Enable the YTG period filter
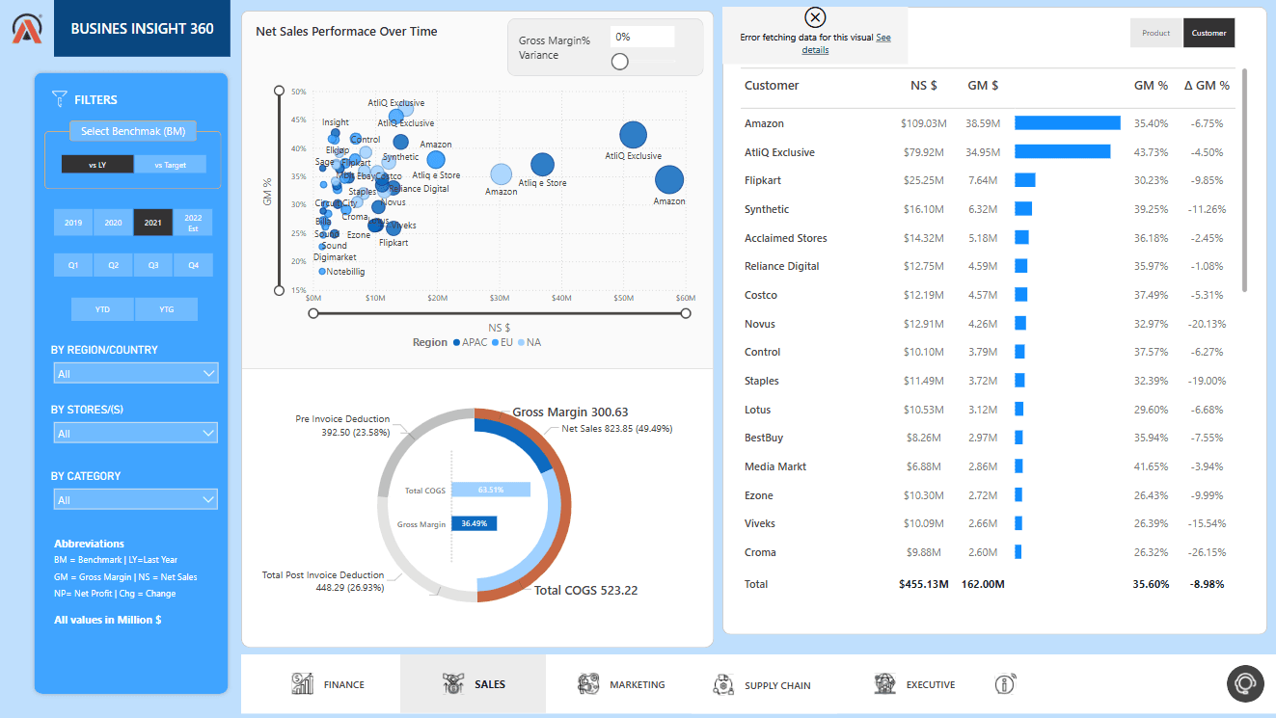 pos(166,309)
